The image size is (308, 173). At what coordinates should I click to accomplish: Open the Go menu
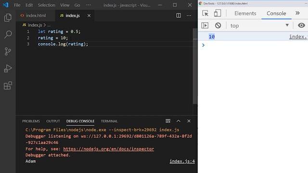click(x=77, y=5)
